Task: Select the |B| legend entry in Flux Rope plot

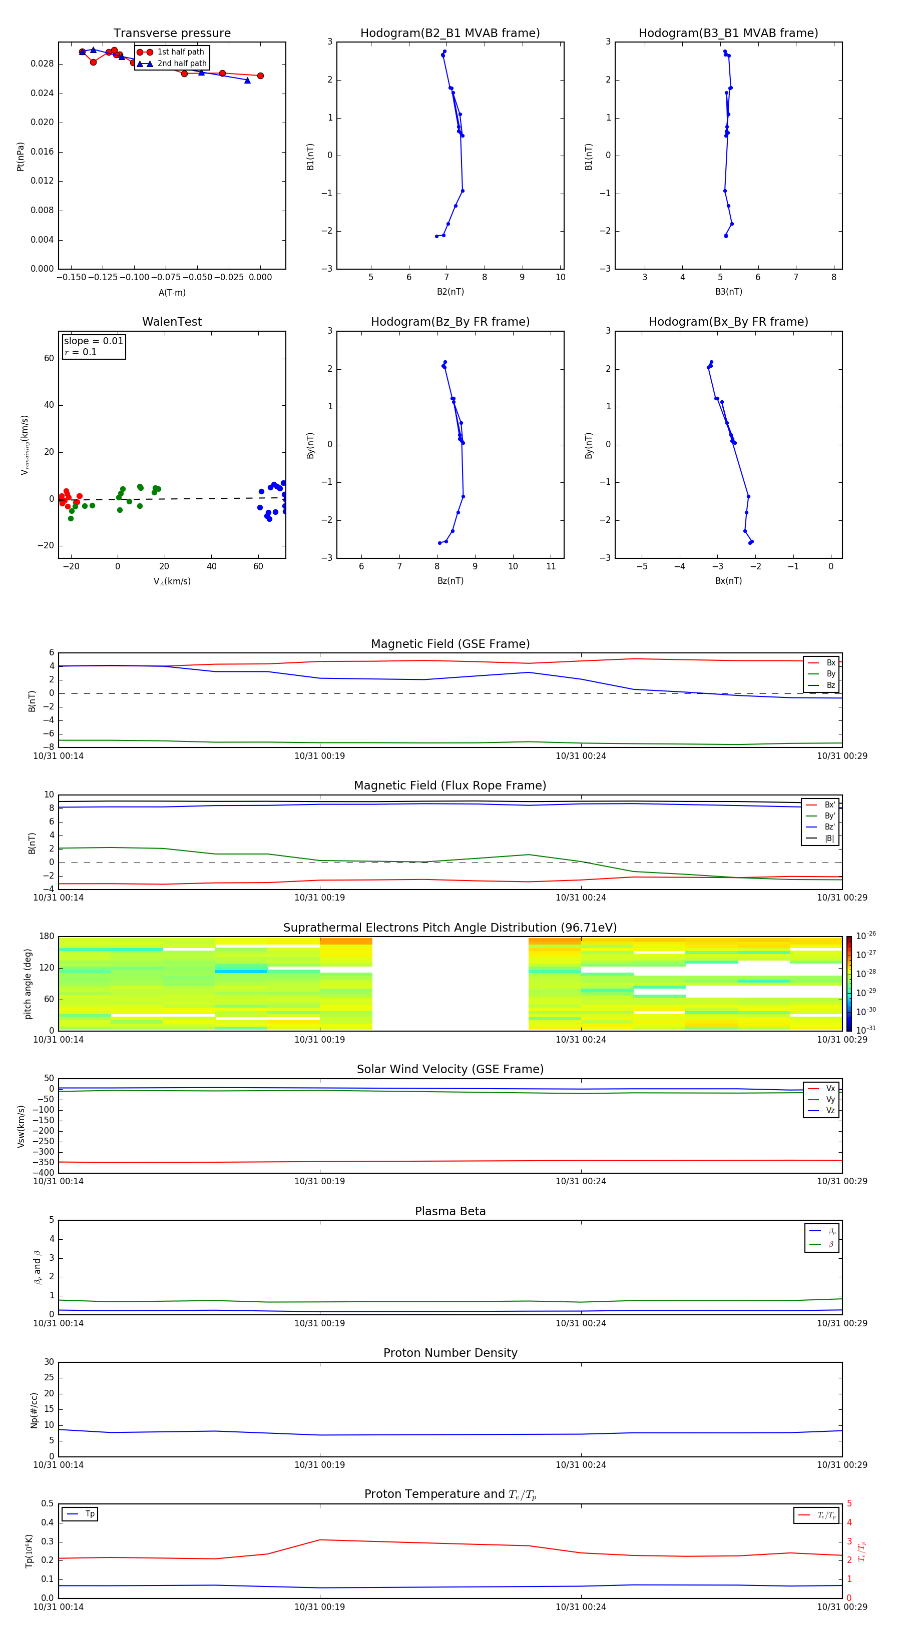Action: pos(820,839)
